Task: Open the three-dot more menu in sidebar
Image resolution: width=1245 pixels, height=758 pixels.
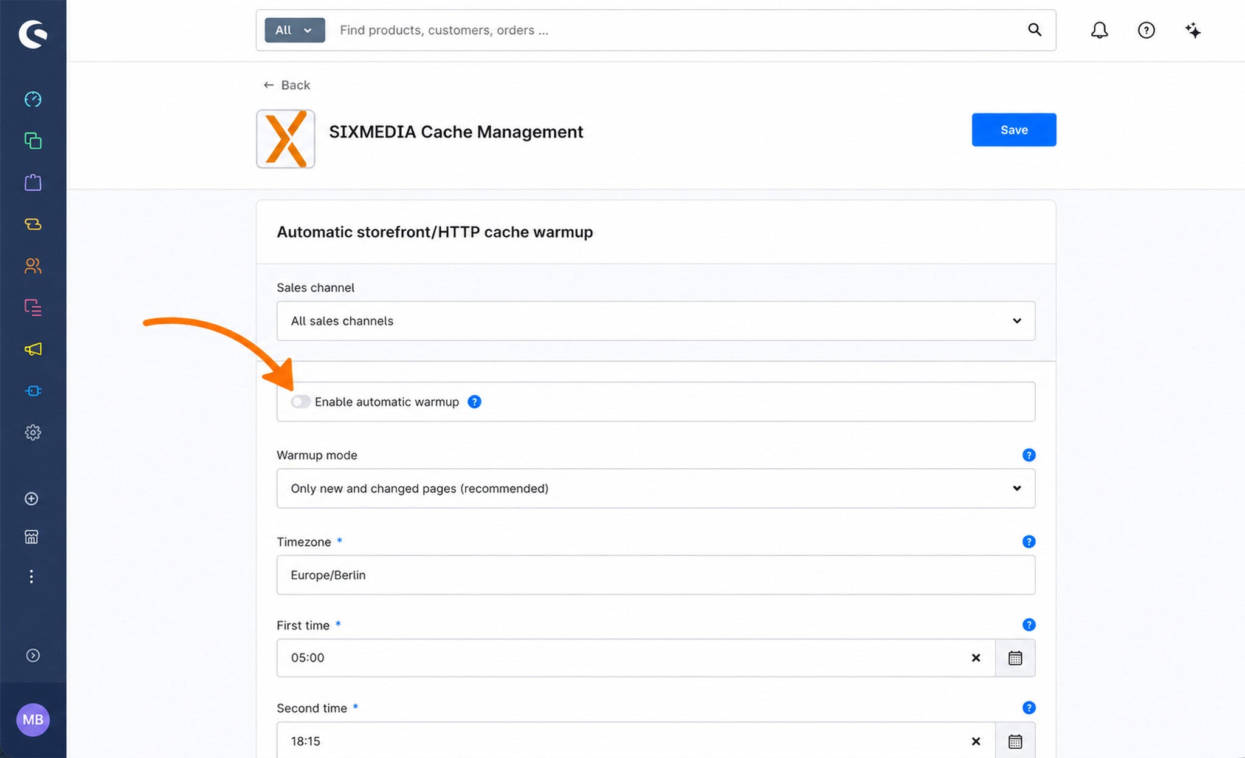Action: 32,576
